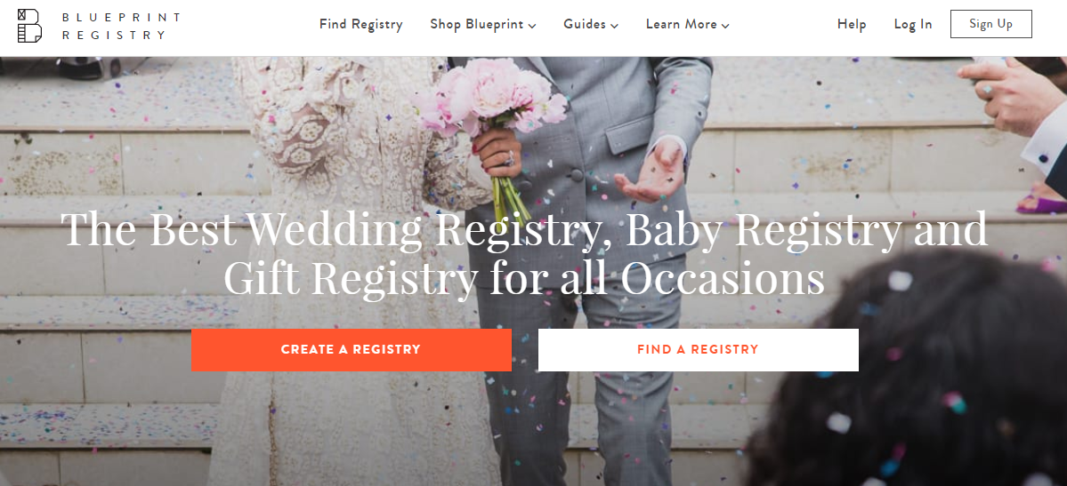
Task: Click the outlined Sign Up button
Action: 990,24
